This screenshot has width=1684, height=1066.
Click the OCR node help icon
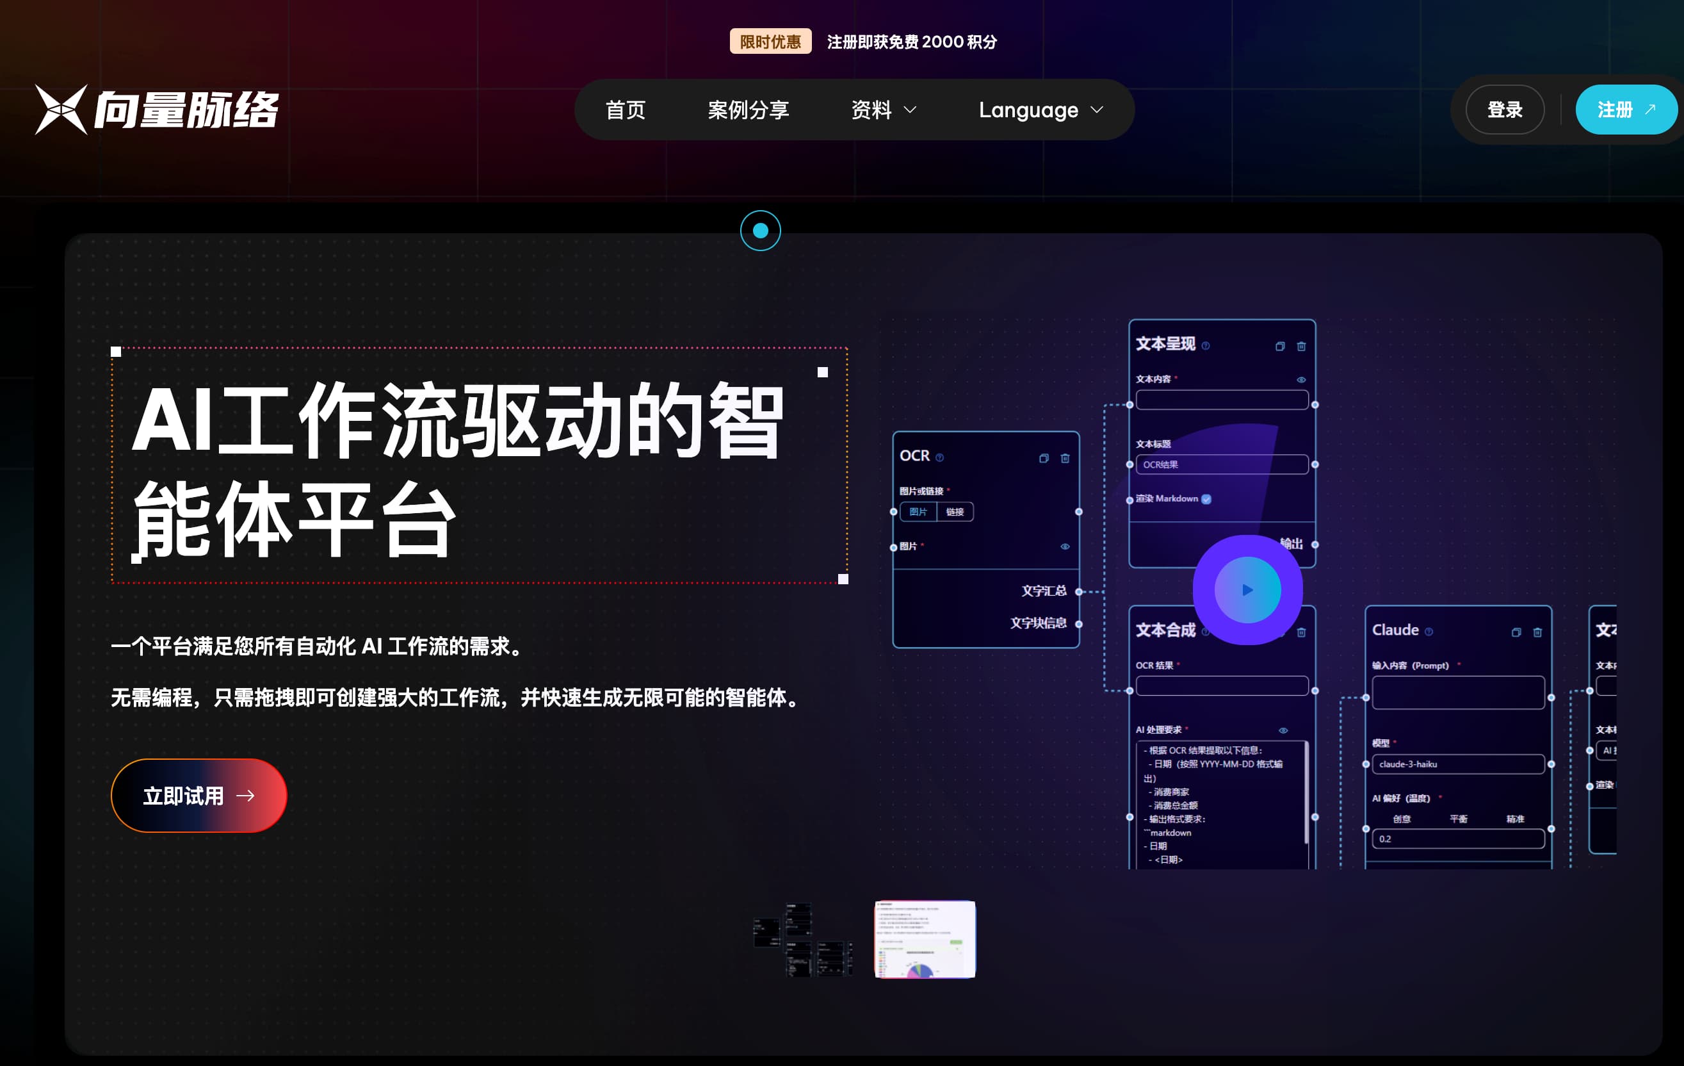click(x=940, y=457)
